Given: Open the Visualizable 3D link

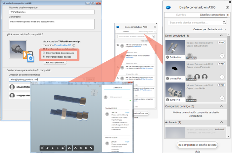Looking at the screenshot, I should [x=63, y=45].
